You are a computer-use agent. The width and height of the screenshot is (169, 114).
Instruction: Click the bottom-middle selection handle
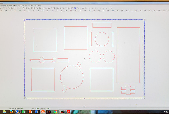tap(85, 98)
